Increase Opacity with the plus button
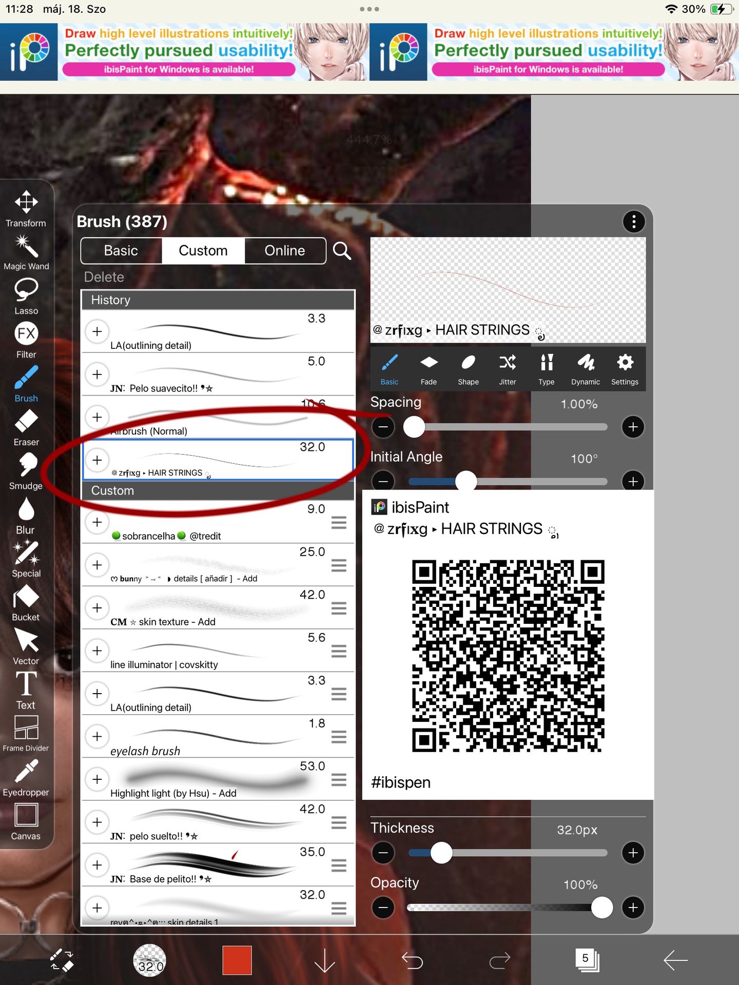The image size is (739, 985). click(x=633, y=908)
